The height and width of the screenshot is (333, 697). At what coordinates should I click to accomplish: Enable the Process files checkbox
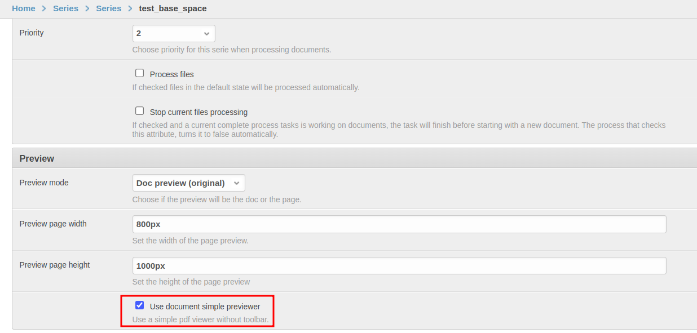[x=140, y=73]
